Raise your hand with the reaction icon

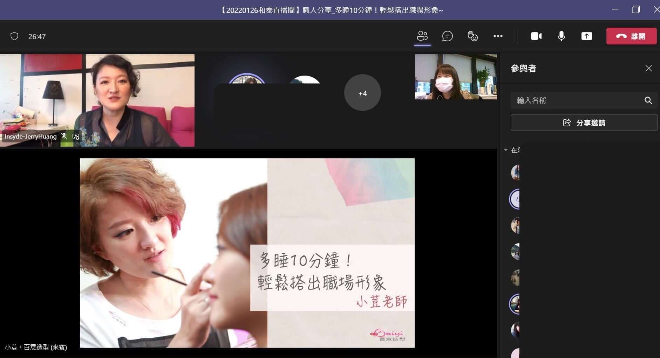(x=472, y=36)
